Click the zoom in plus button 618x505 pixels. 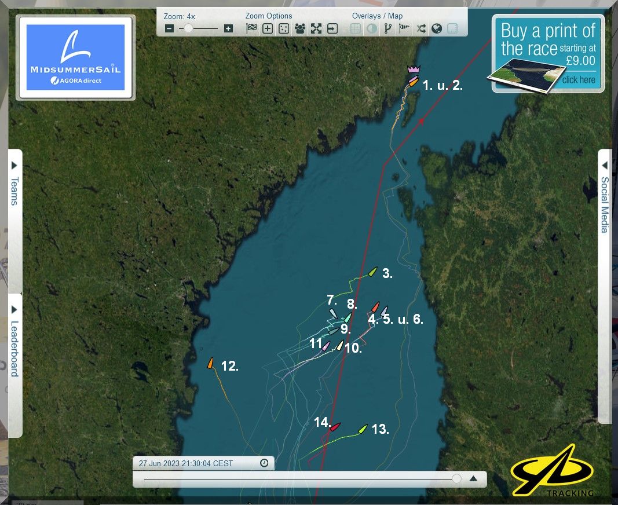pyautogui.click(x=228, y=28)
